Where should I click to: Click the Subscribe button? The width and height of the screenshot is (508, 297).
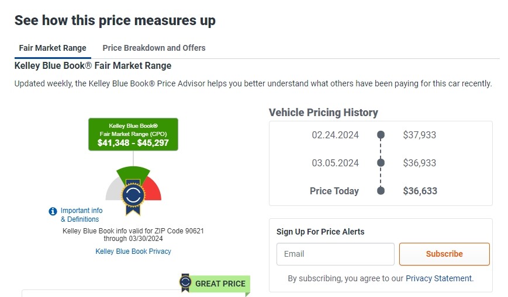coord(444,254)
